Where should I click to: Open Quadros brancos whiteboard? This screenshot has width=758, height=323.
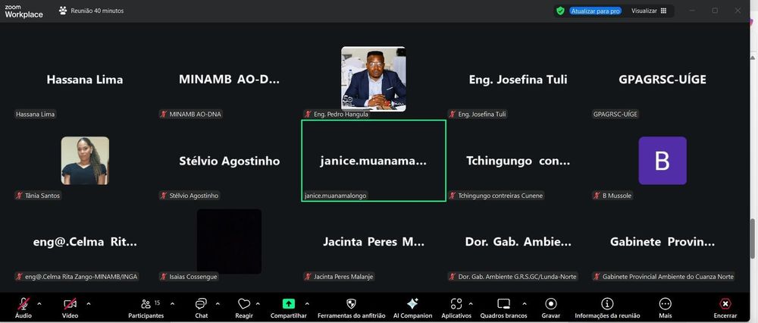point(503,306)
